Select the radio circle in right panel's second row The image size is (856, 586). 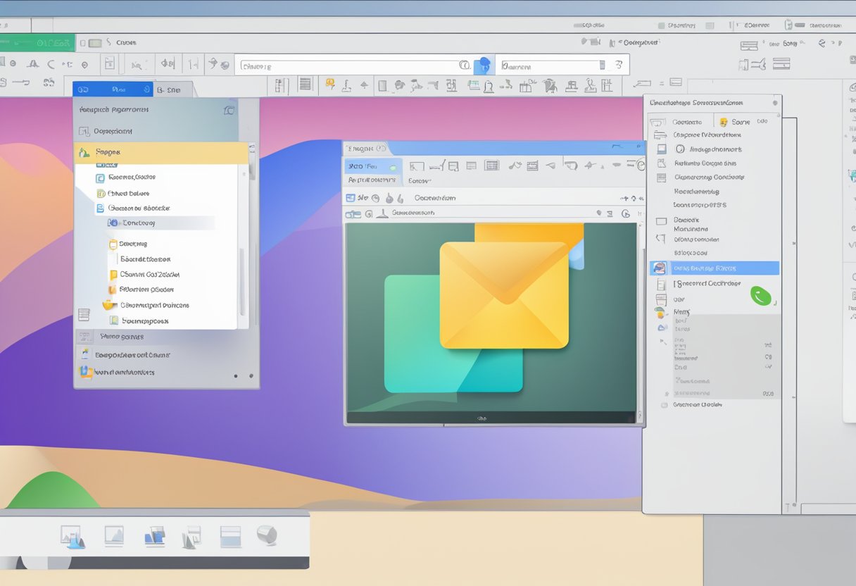pyautogui.click(x=680, y=149)
